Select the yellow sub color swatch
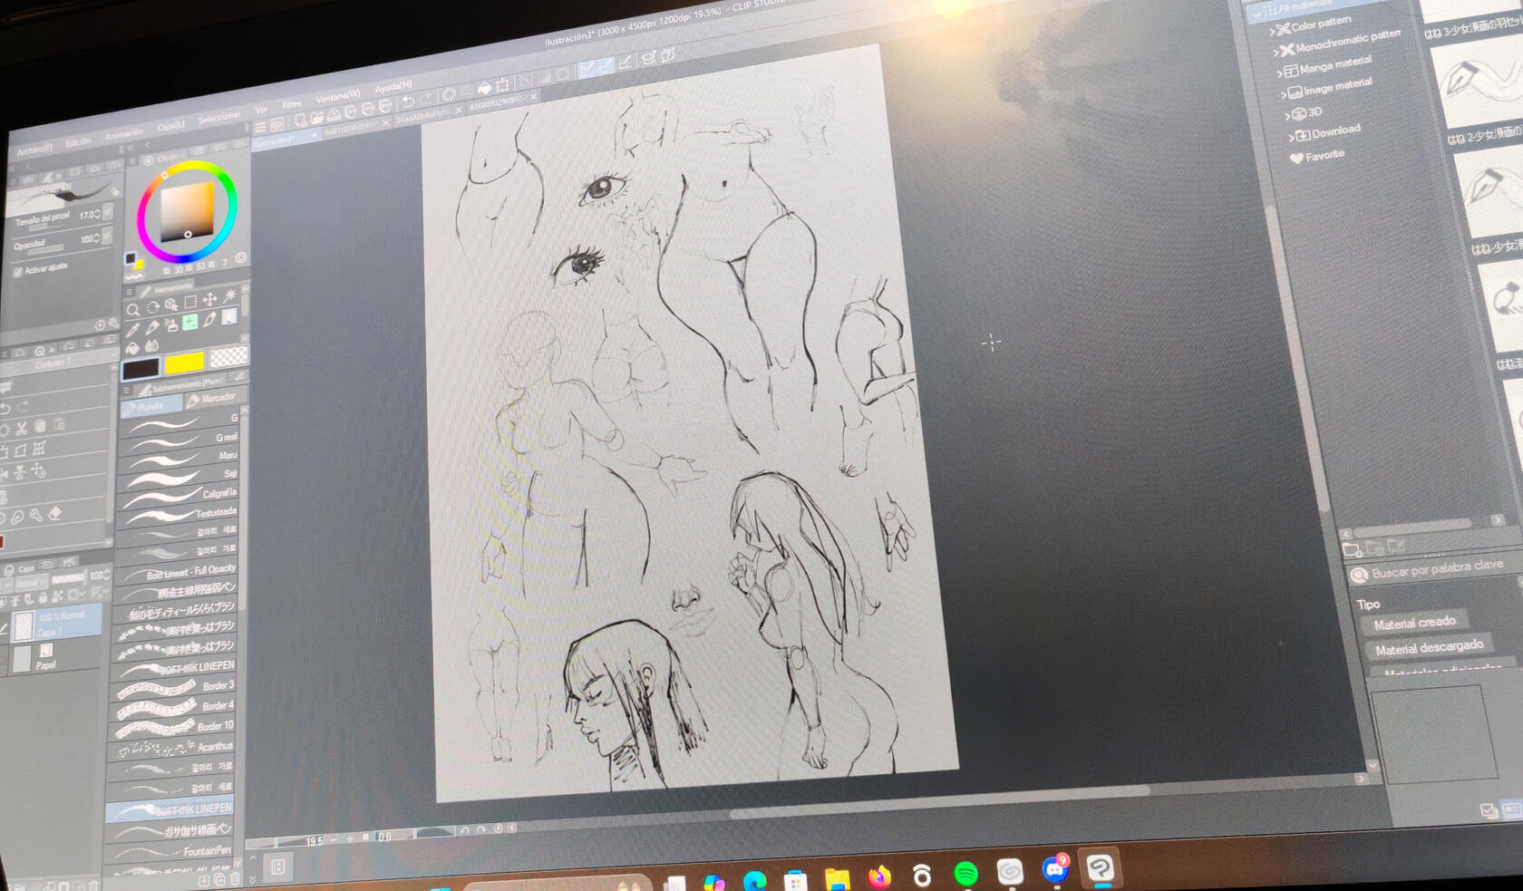The width and height of the screenshot is (1523, 891). [185, 363]
